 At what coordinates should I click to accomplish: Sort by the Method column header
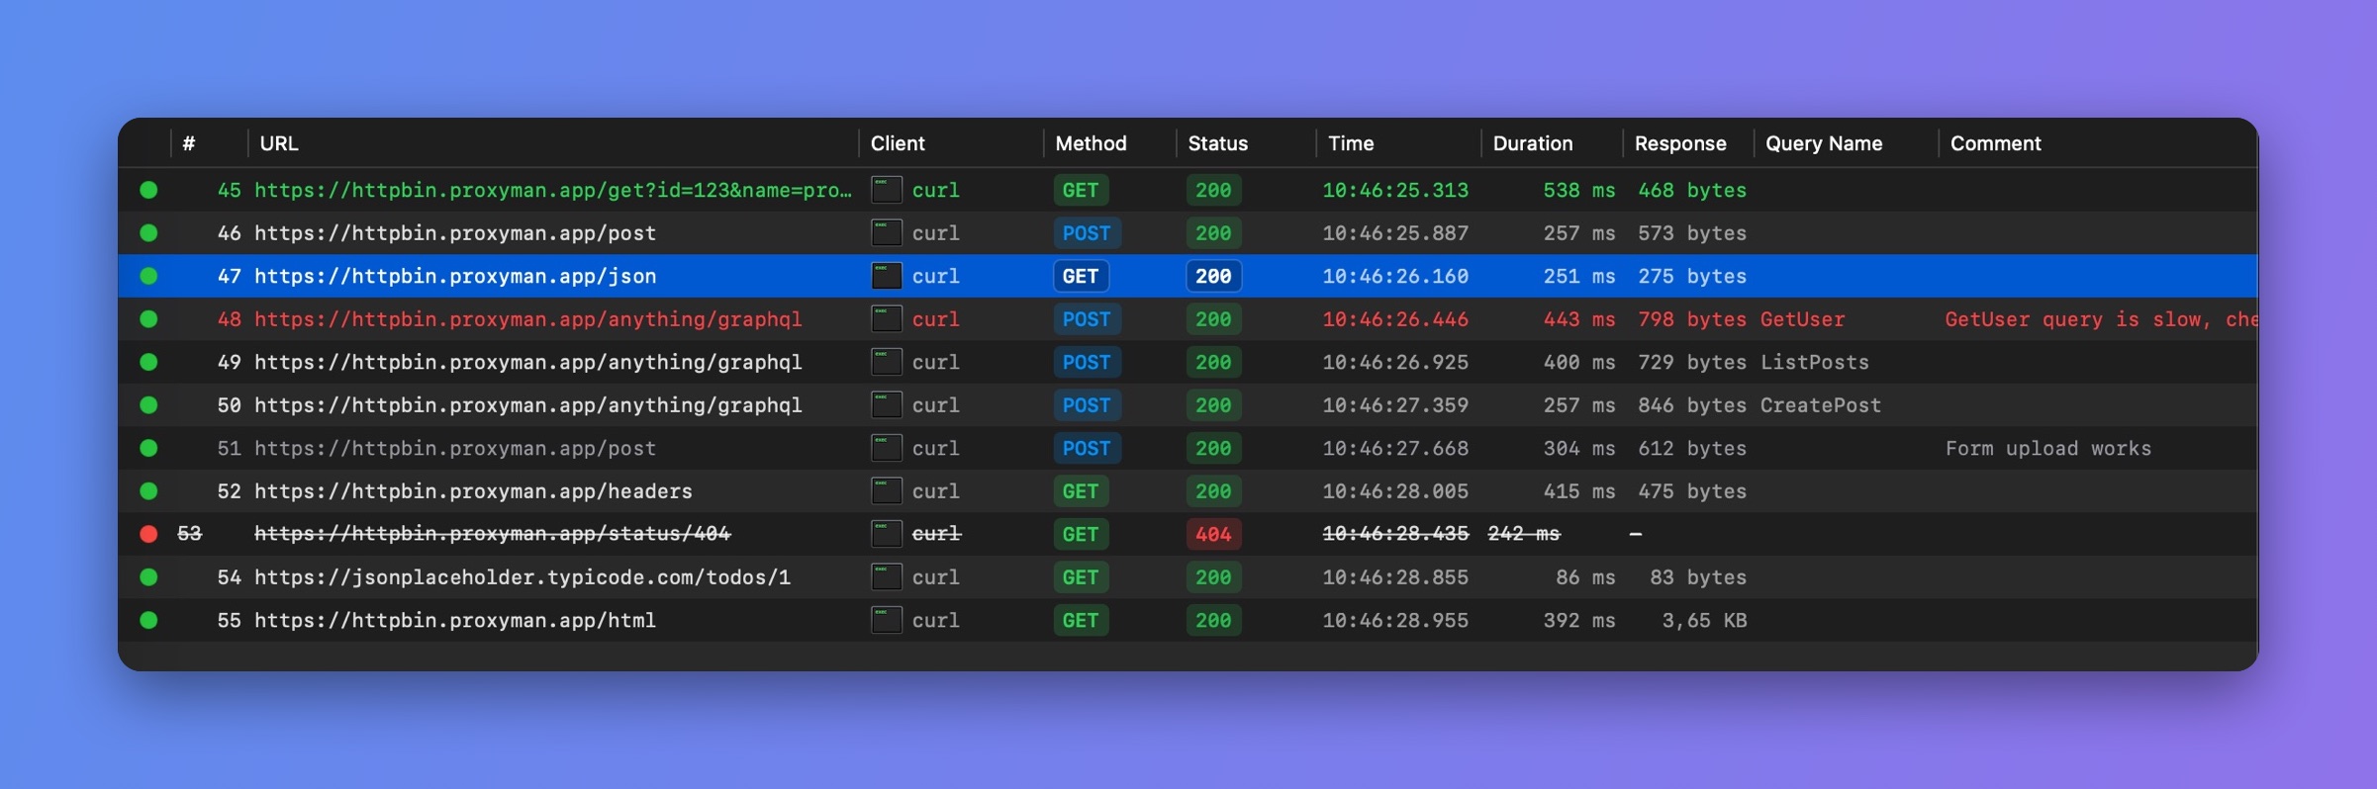point(1091,143)
